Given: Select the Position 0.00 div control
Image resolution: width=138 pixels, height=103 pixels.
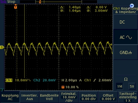Looking at the screenshot, I should (89, 97).
